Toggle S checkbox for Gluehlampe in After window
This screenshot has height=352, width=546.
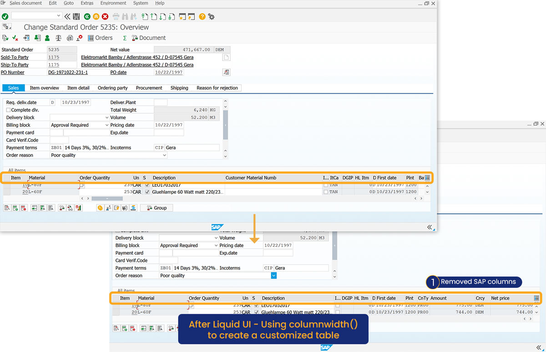coord(257,312)
